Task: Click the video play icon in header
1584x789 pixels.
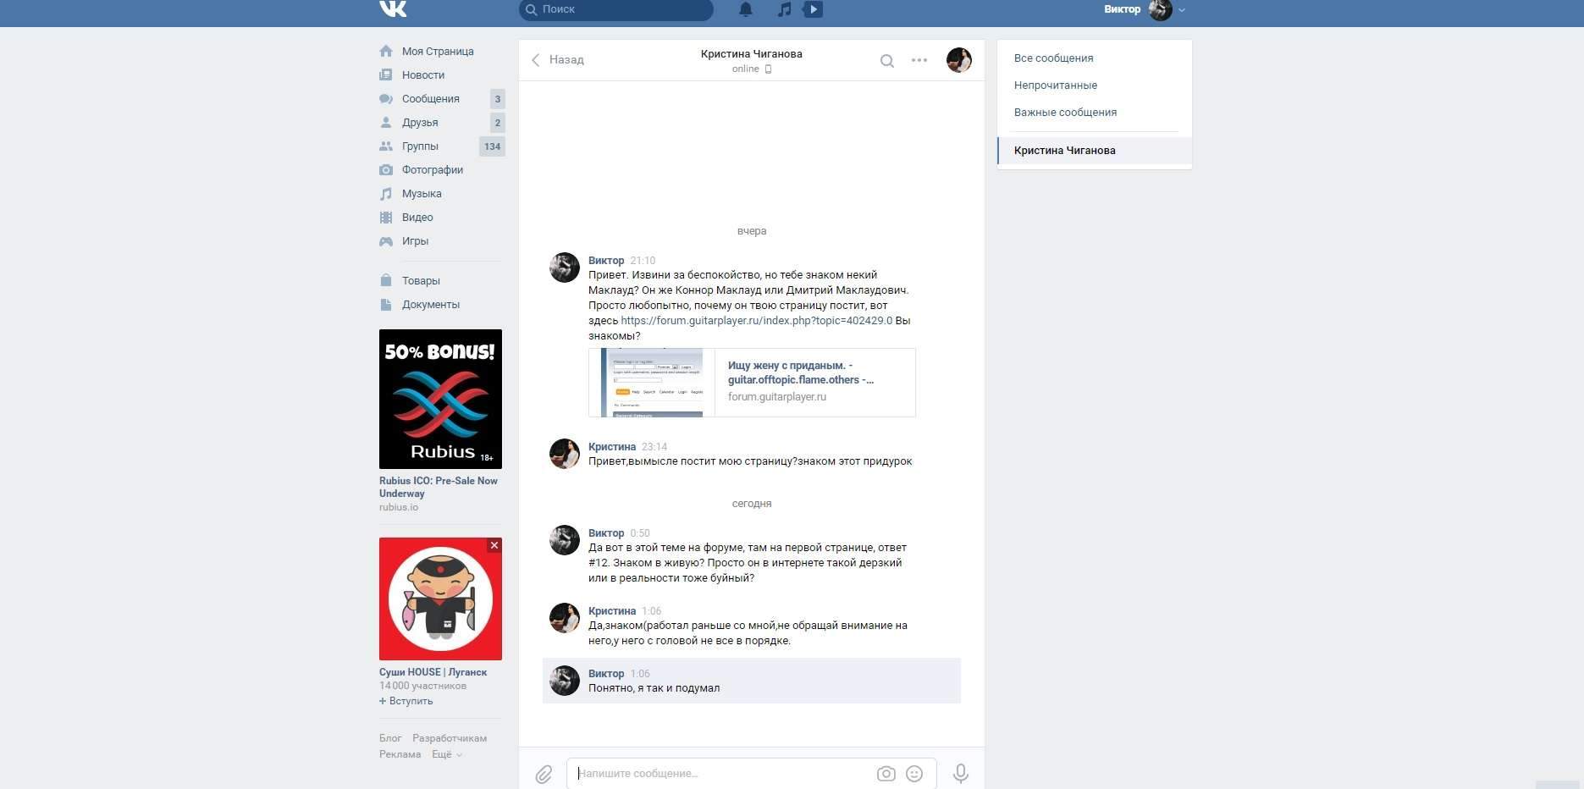Action: point(813,9)
